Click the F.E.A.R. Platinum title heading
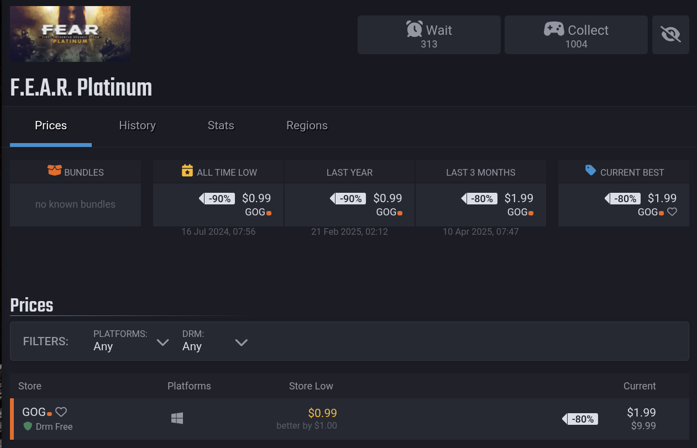 click(x=81, y=88)
